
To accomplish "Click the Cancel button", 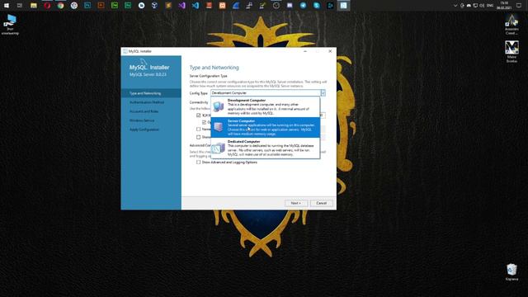I will click(322, 203).
